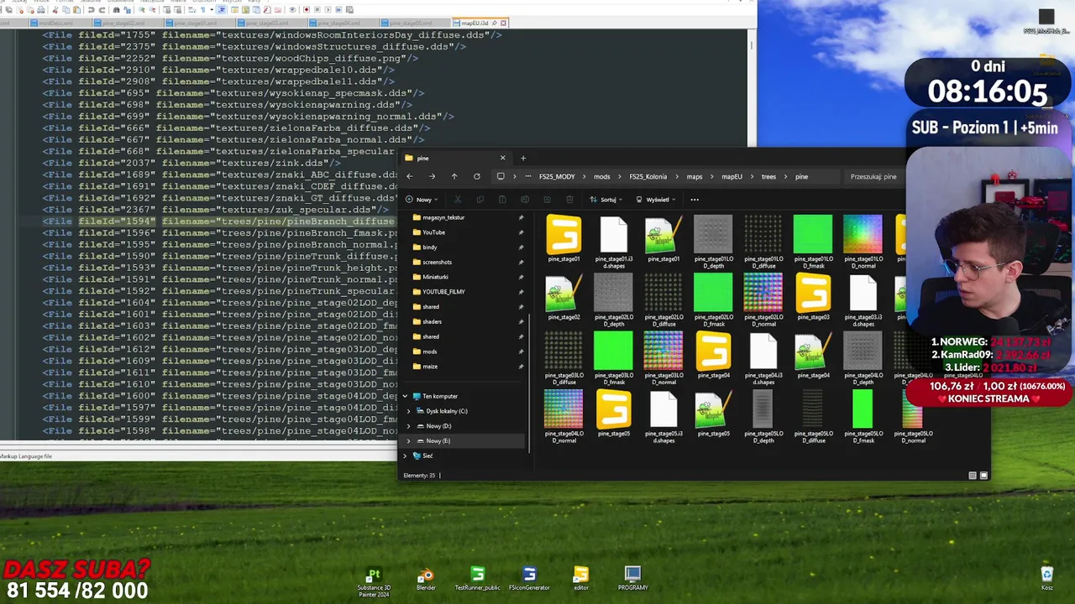Open TestRunner_public desktop shortcut
Image resolution: width=1075 pixels, height=604 pixels.
coord(477,579)
